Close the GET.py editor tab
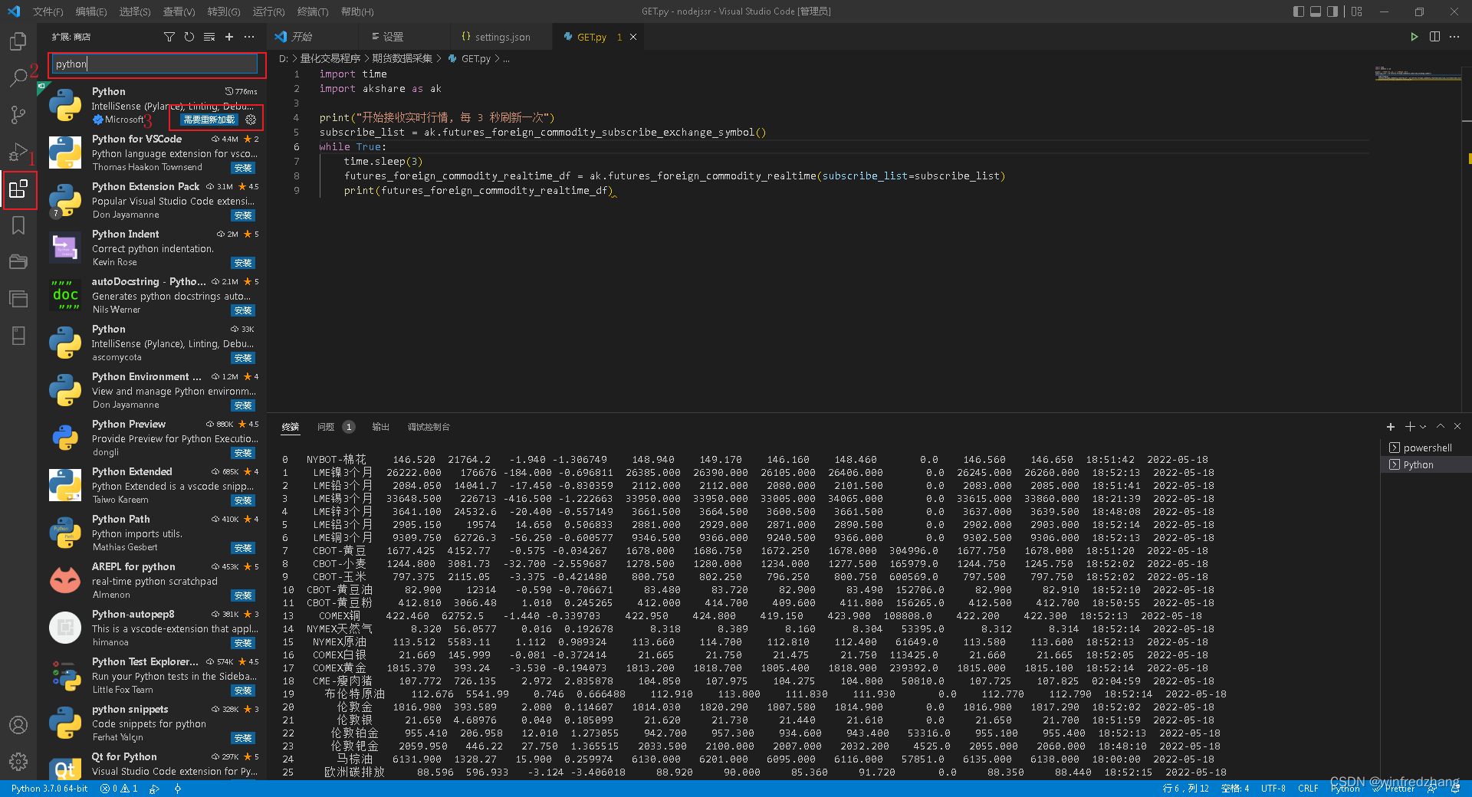The width and height of the screenshot is (1472, 797). pos(633,37)
